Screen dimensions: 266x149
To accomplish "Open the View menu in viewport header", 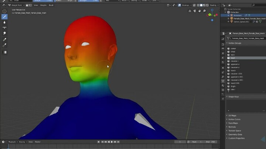I will pyautogui.click(x=35, y=5).
